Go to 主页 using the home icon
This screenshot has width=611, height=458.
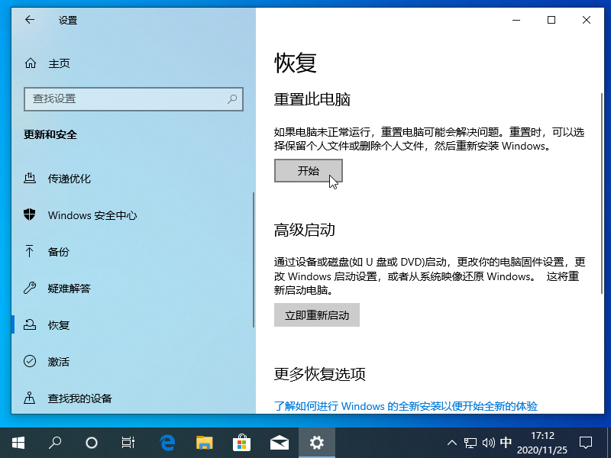point(29,63)
